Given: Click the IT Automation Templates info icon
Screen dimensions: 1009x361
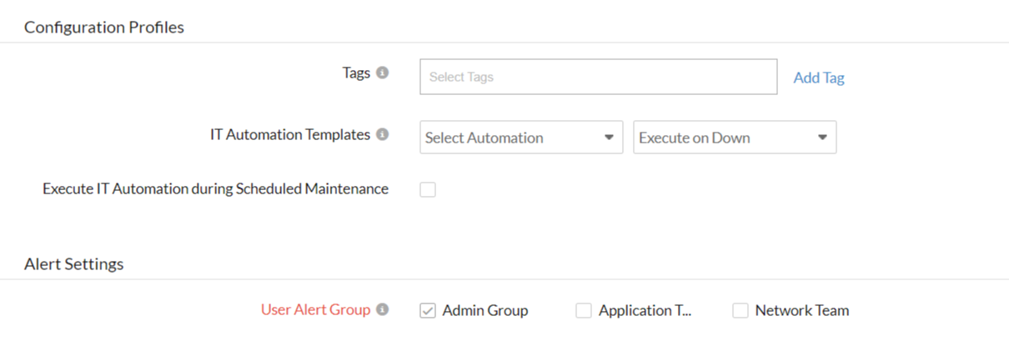Looking at the screenshot, I should [383, 134].
